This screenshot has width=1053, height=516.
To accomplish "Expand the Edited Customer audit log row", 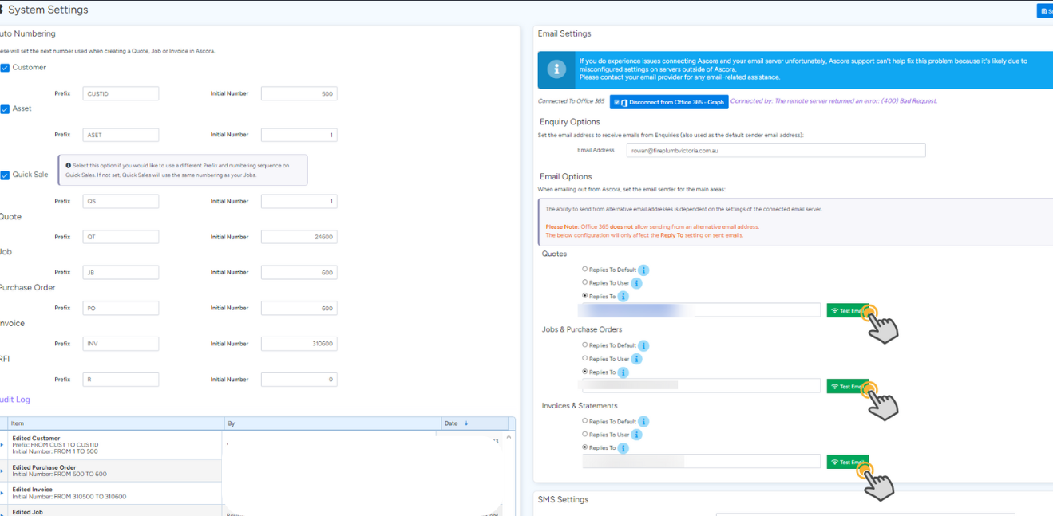I will click(2, 444).
